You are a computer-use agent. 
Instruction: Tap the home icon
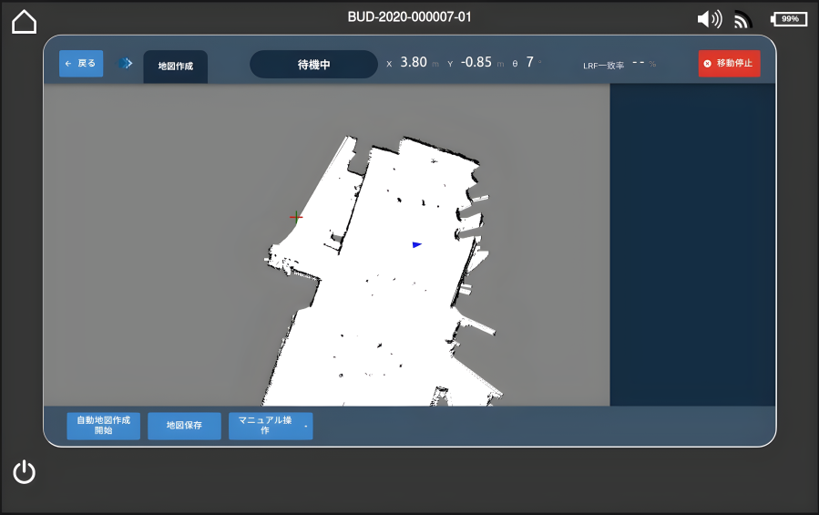[25, 22]
